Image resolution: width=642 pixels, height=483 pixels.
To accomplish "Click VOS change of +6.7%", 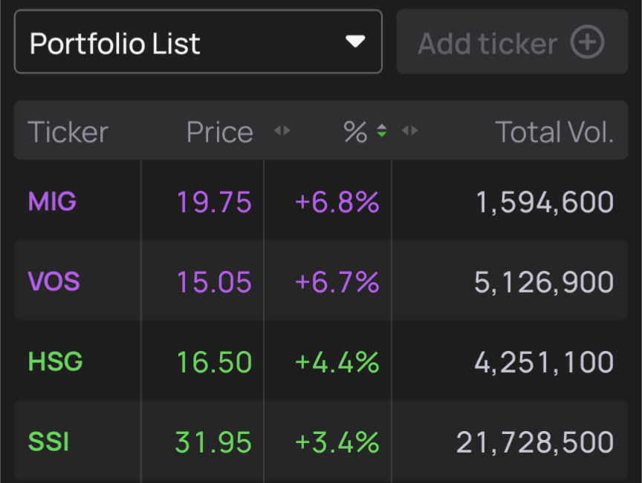I will point(337,282).
